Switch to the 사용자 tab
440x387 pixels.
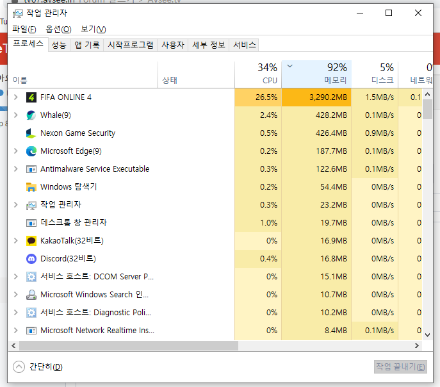173,45
